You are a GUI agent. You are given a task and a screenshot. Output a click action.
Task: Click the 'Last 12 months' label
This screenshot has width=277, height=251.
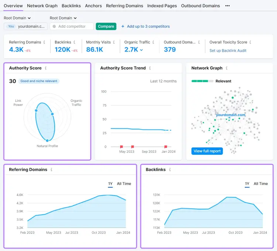[163, 81]
